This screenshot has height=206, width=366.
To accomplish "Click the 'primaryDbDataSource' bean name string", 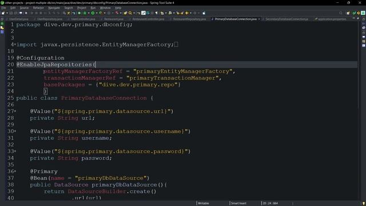I will [110, 178].
